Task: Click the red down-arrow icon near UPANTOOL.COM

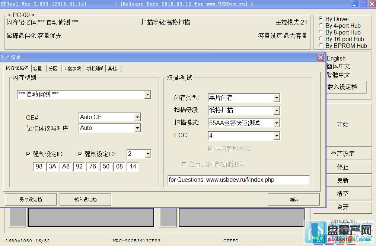Action: [329, 239]
